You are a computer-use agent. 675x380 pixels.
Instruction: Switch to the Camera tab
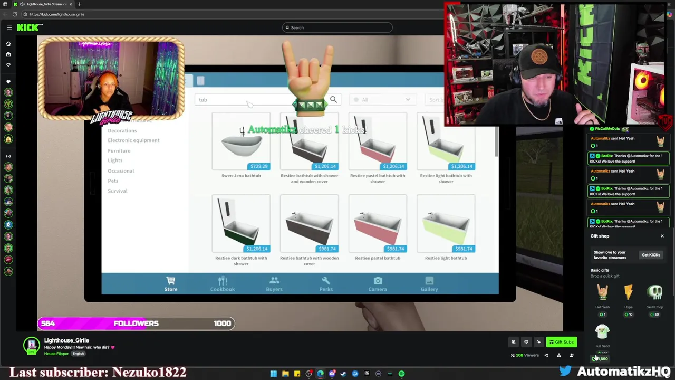[x=378, y=284]
